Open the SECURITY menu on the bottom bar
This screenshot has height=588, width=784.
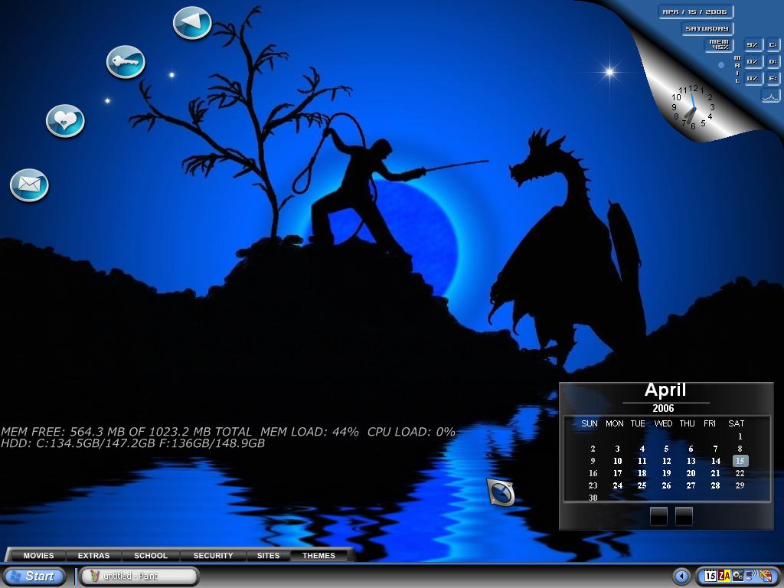click(213, 556)
